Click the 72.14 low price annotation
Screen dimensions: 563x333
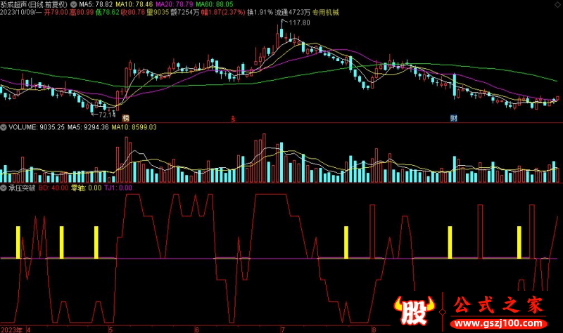(x=107, y=115)
